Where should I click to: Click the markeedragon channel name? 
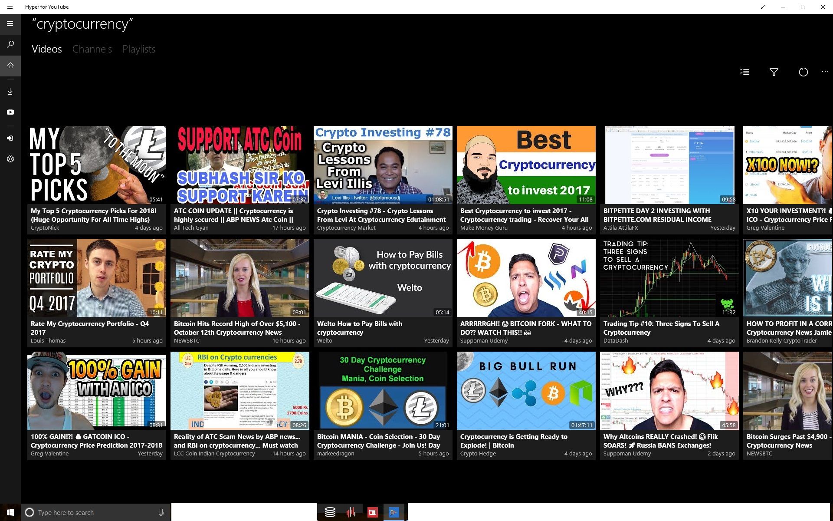(335, 454)
